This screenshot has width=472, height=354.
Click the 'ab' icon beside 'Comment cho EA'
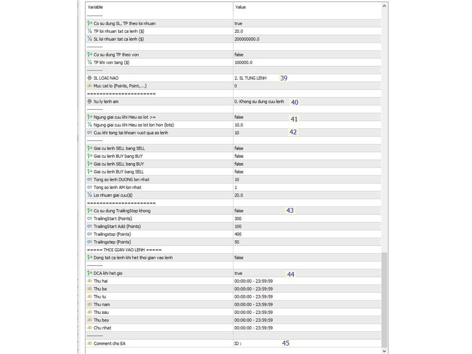[x=90, y=343]
